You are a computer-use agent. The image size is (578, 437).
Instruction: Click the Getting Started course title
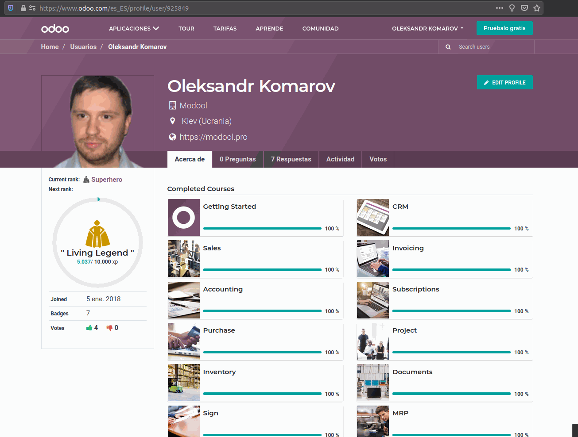229,207
